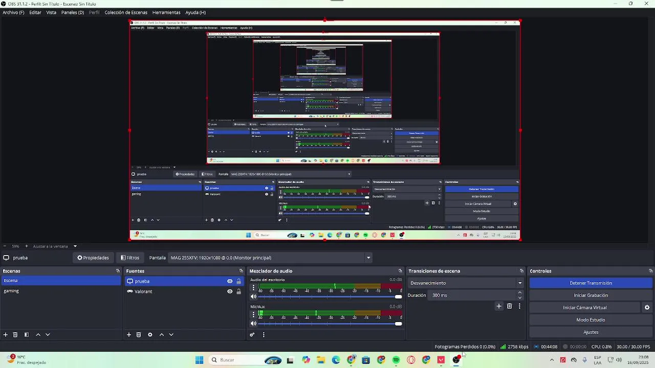The height and width of the screenshot is (368, 655).
Task: Move the source up in the Fuentes list
Action: [162, 335]
